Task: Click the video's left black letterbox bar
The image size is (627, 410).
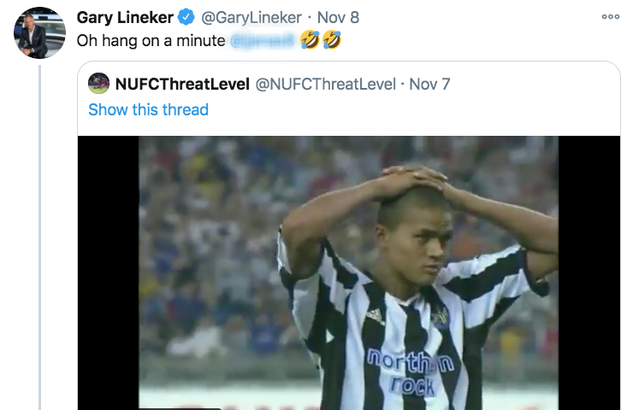Action: tap(109, 273)
